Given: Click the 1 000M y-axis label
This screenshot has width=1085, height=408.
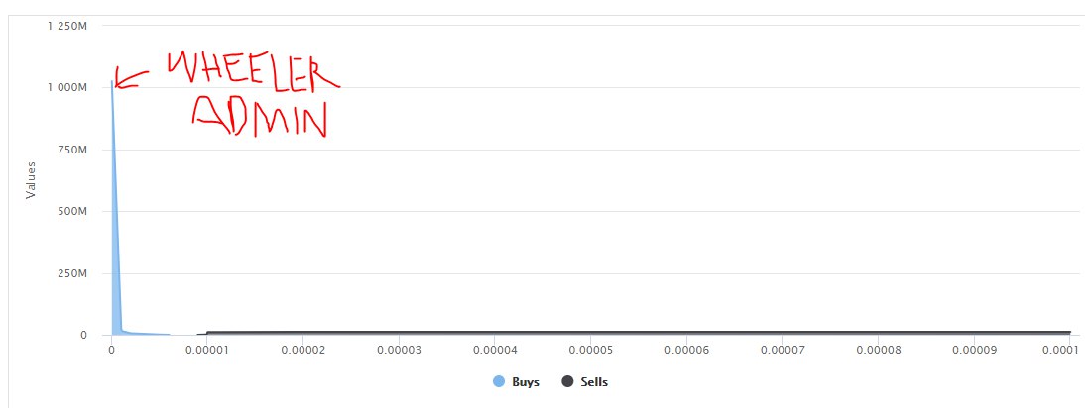Looking at the screenshot, I should tap(66, 88).
